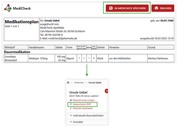This screenshot has width=178, height=128.
Task: Click the medicheck@pharma4u.de email address
Action: (x=63, y=38)
